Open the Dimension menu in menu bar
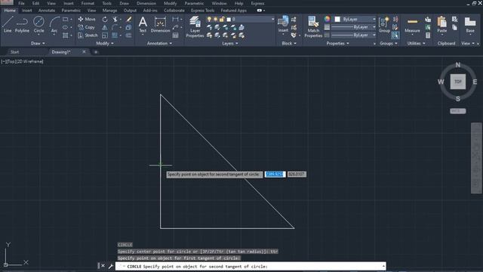This screenshot has width=483, height=272. point(146,3)
